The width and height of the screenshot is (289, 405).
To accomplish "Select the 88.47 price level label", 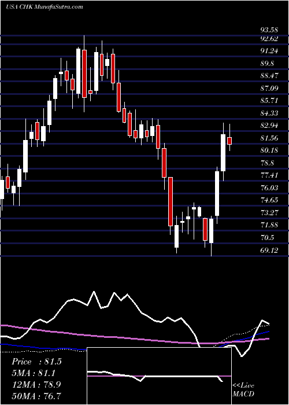I will click(269, 76).
